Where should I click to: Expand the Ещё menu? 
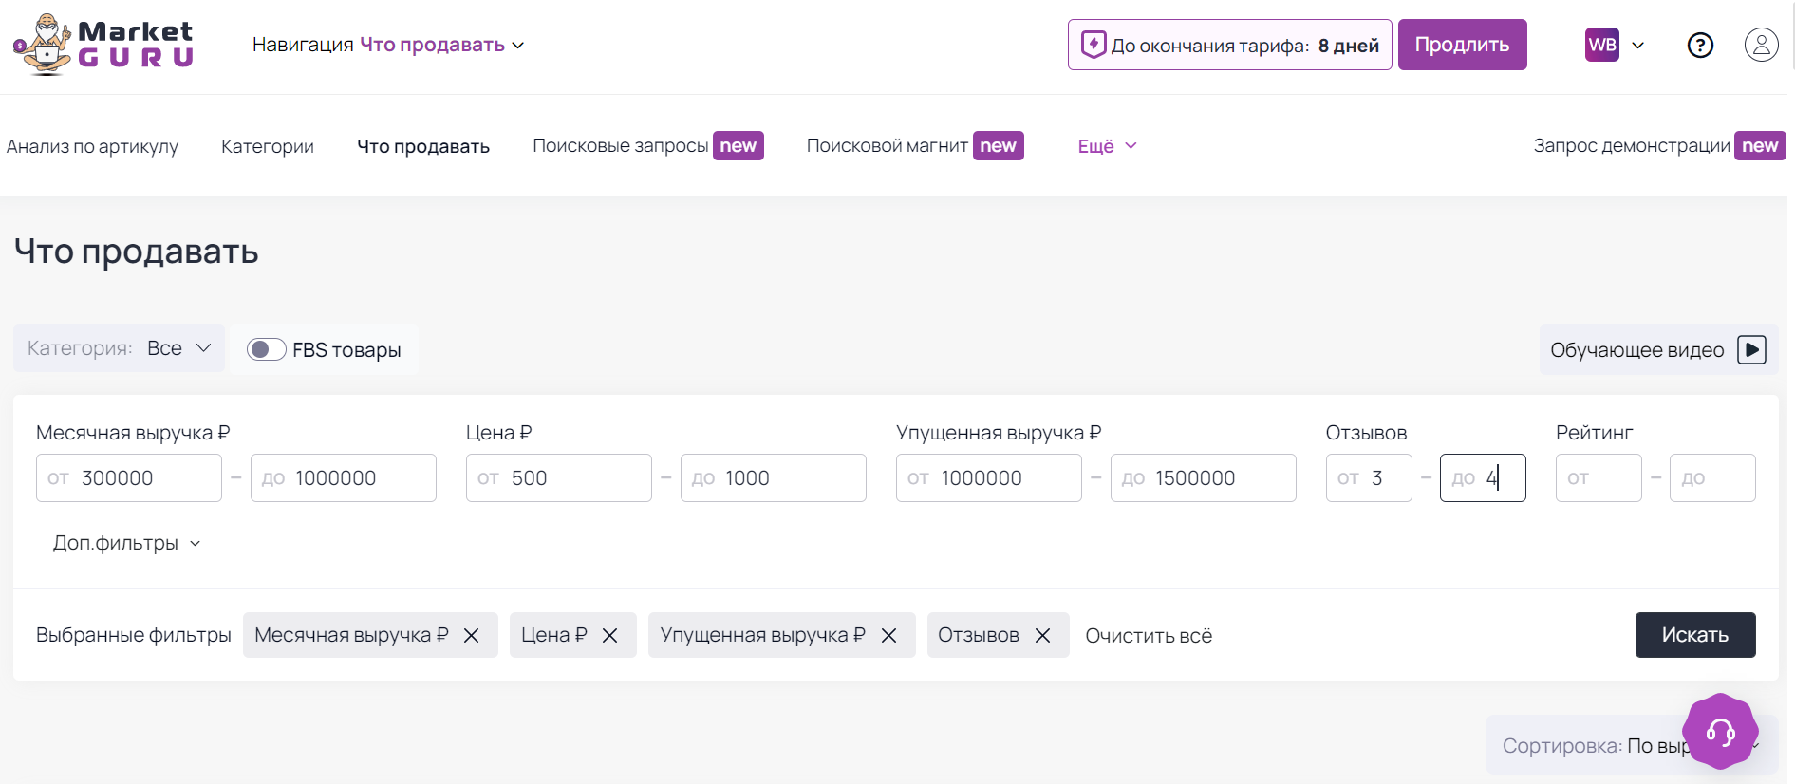pos(1107,146)
